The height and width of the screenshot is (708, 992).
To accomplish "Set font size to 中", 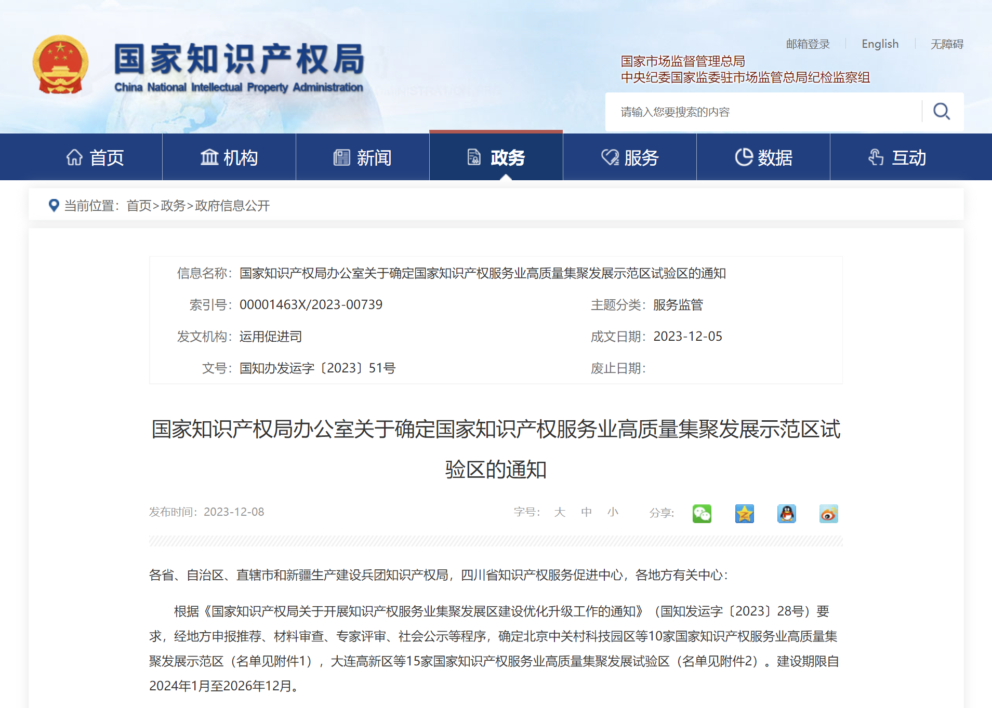I will (x=586, y=512).
